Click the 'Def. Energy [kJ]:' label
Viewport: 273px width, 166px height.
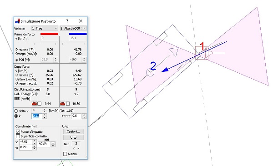tap(26, 94)
